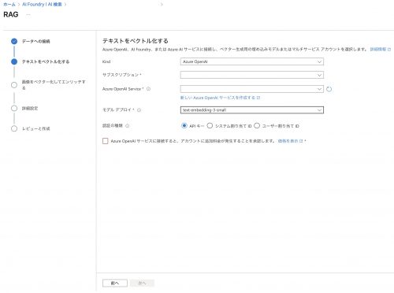
Task: Show info tooltip for モデル デプロイ
Action: point(139,110)
